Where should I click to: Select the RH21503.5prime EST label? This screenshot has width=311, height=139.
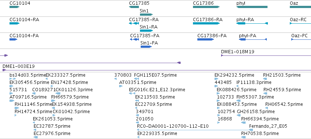tap(282, 75)
